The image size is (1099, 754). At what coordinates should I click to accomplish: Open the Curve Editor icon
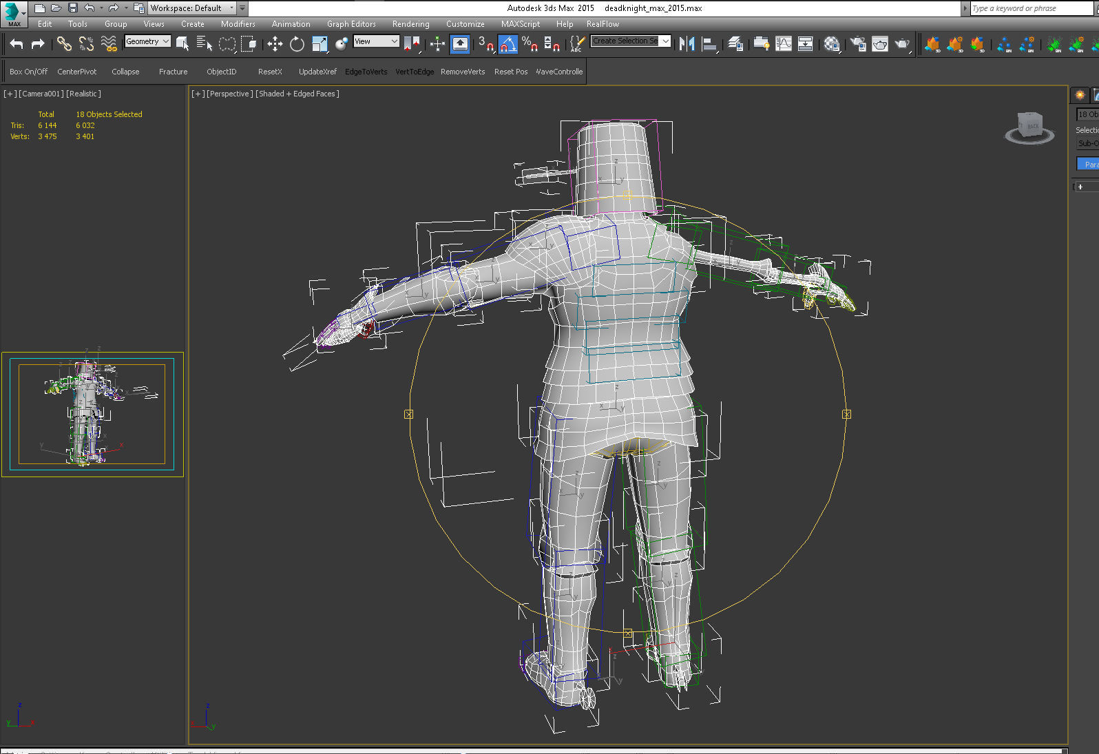tap(784, 44)
